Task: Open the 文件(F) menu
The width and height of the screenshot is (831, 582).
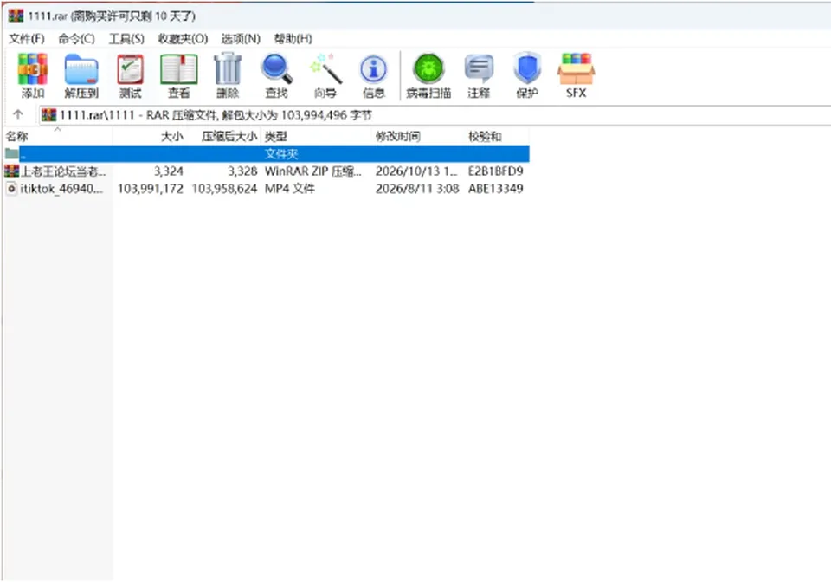Action: click(27, 39)
